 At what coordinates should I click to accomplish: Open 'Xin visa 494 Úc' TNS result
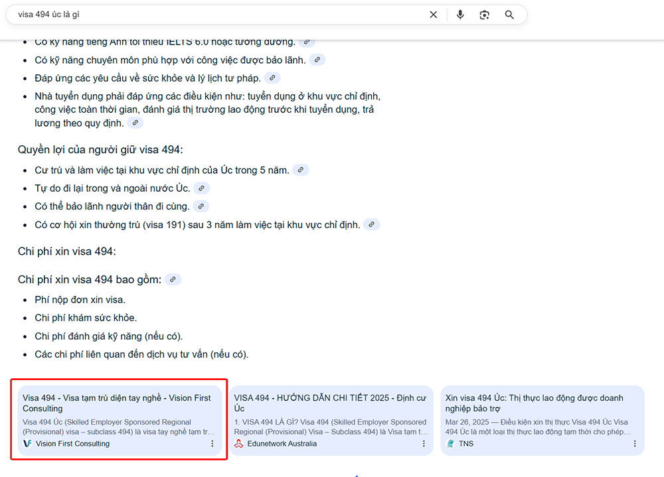point(534,403)
